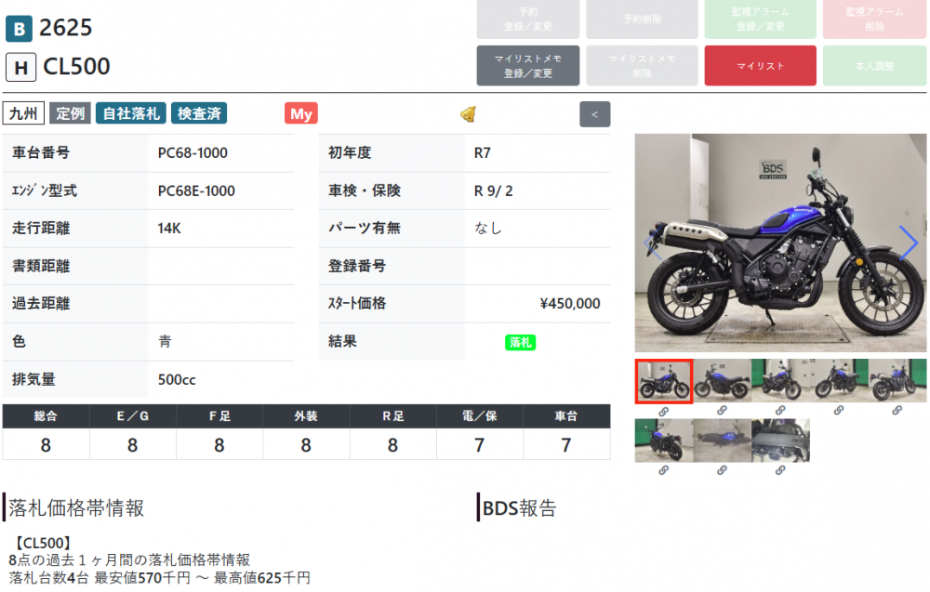Screen dimensions: 930x592
Task: Select the second motorcycle thumbnail
Action: tap(722, 381)
